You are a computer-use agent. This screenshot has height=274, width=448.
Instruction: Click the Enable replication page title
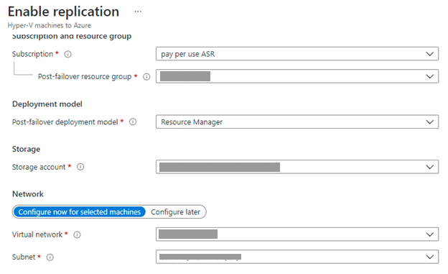(x=63, y=12)
